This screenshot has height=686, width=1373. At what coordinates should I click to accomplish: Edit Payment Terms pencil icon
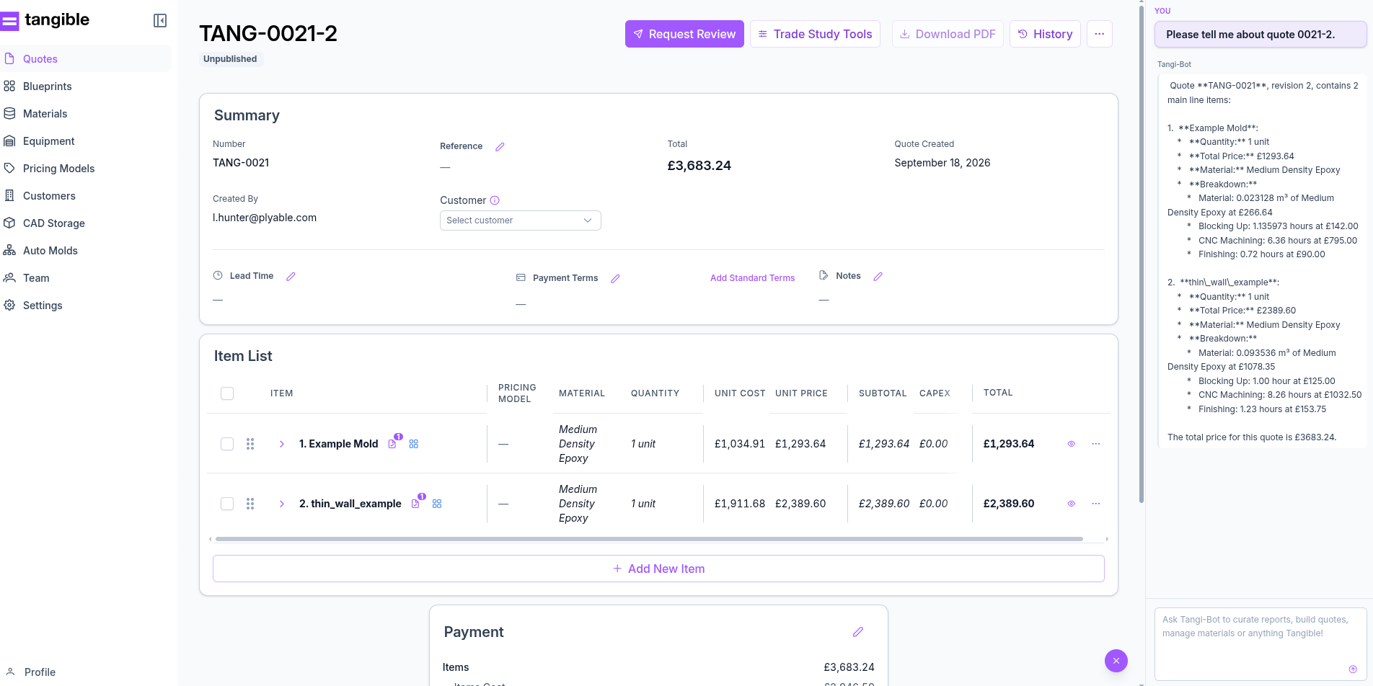click(615, 279)
